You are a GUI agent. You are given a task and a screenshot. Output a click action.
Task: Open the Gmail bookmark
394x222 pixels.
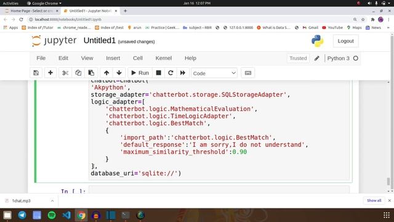click(310, 28)
